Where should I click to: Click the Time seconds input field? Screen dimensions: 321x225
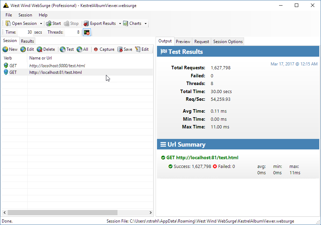click(x=26, y=32)
